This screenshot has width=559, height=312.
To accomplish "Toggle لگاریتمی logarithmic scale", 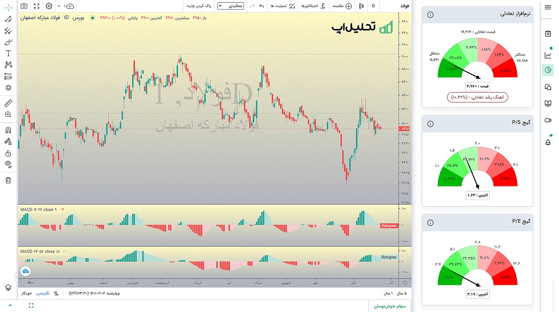I will (43, 293).
